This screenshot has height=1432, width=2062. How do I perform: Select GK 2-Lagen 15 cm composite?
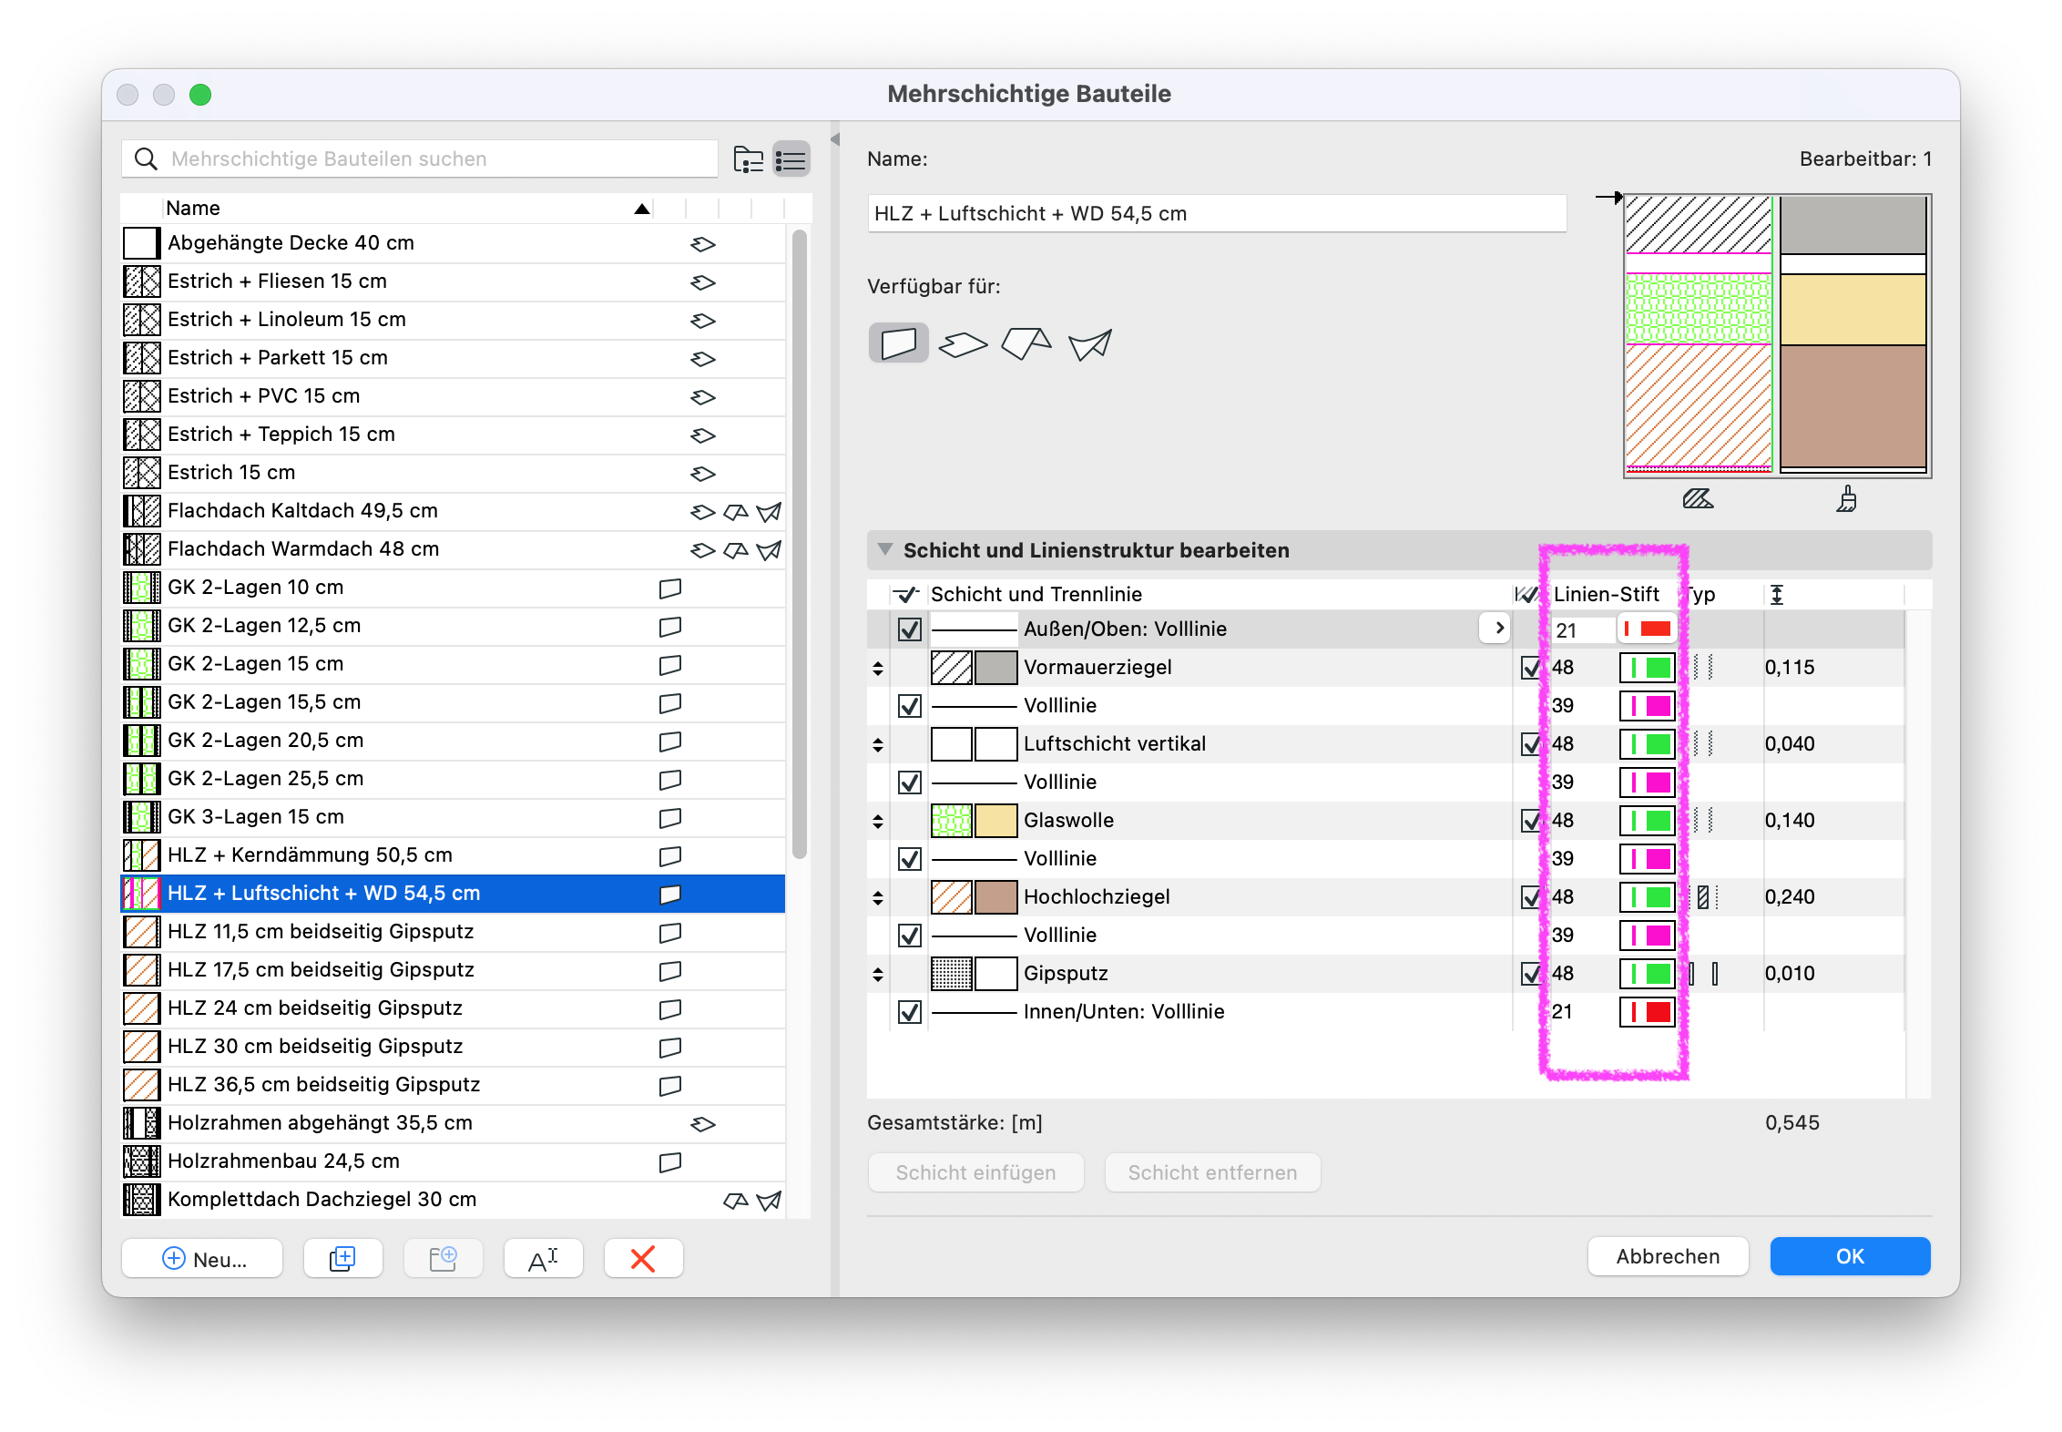[454, 664]
